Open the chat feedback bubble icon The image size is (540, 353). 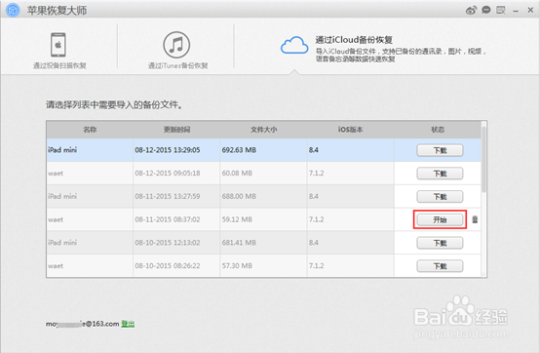tap(486, 10)
